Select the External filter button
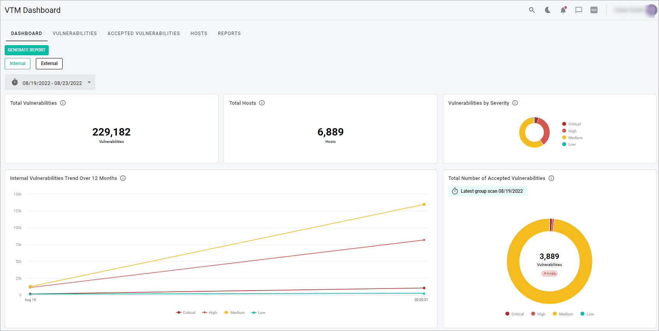The height and width of the screenshot is (331, 659). [49, 63]
